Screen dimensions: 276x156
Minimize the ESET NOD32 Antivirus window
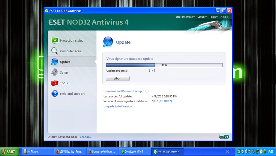pos(218,11)
